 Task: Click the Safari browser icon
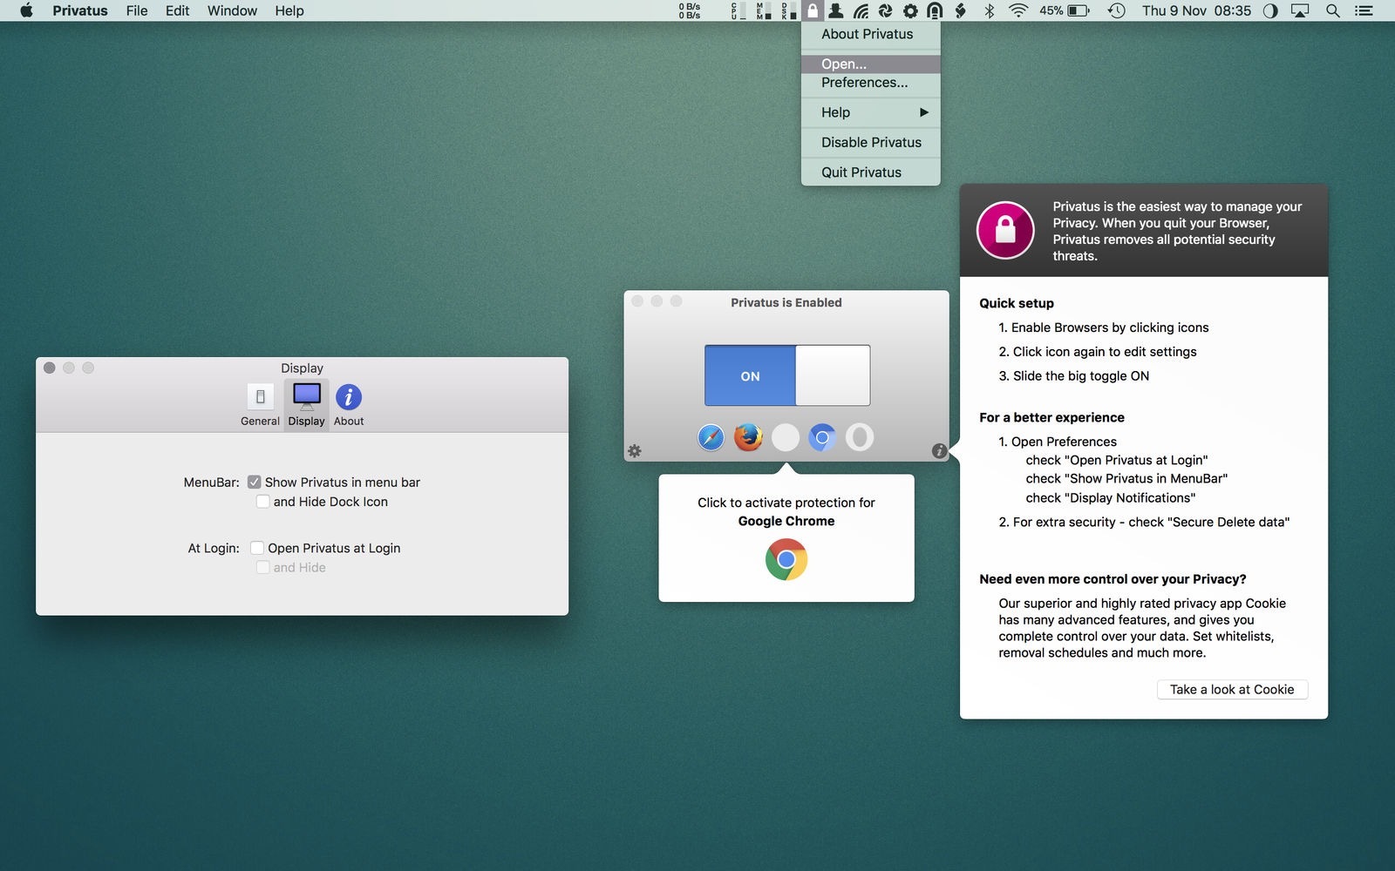pyautogui.click(x=711, y=437)
